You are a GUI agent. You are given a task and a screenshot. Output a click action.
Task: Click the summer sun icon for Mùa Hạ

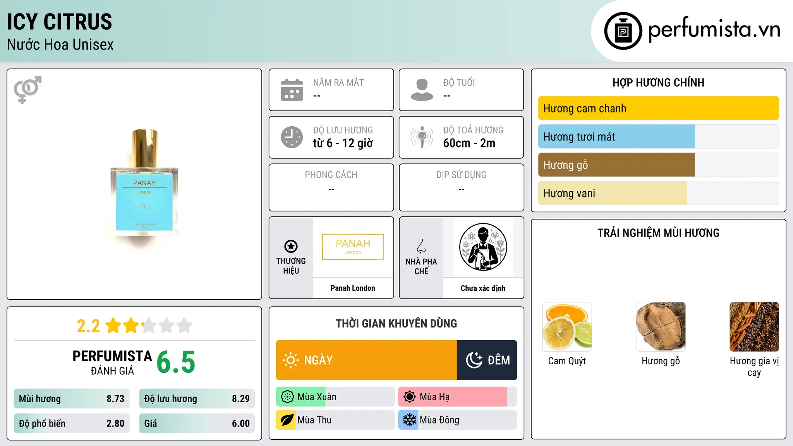(x=409, y=397)
